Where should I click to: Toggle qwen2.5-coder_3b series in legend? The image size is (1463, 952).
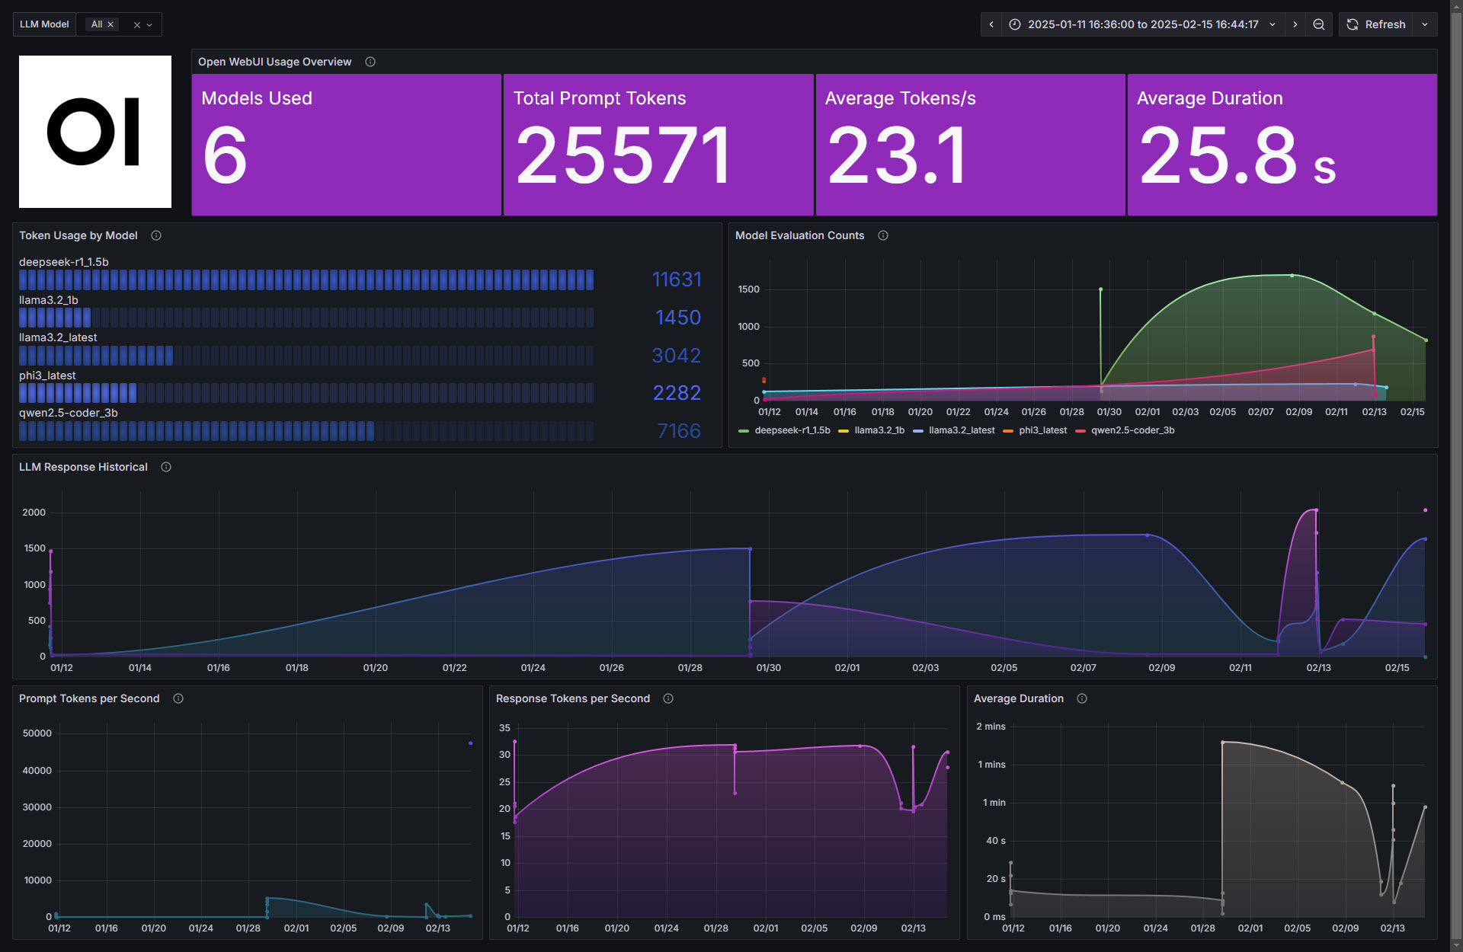click(x=1132, y=430)
